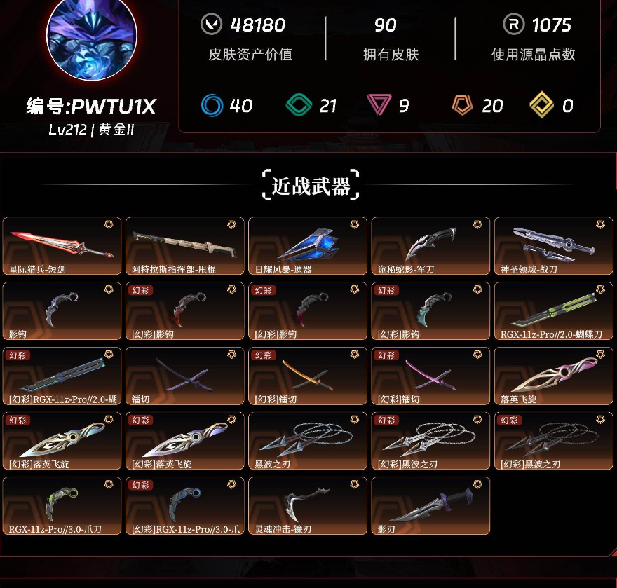This screenshot has width=617, height=588.
Task: Click the green diamond tier icon
Action: [x=299, y=105]
